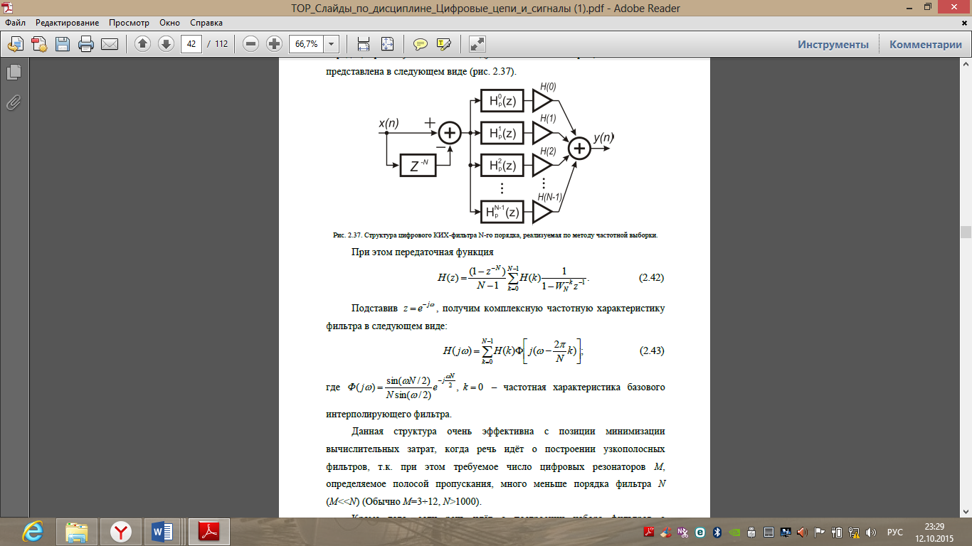Click the clock showing 23:29
Viewport: 972px width, 546px height.
(x=934, y=526)
